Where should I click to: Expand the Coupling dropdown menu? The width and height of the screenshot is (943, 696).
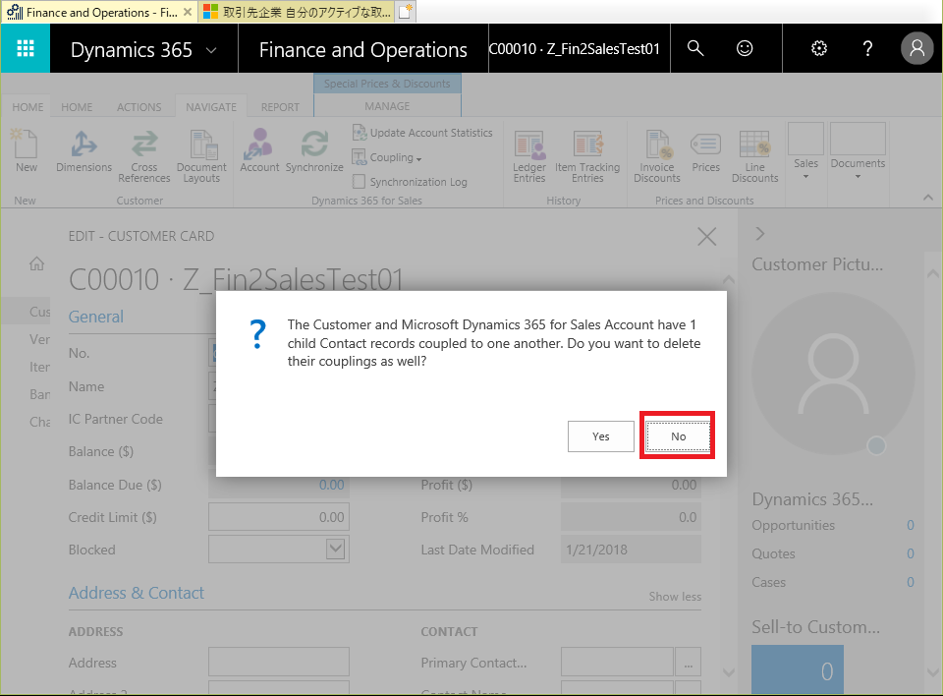coord(387,157)
